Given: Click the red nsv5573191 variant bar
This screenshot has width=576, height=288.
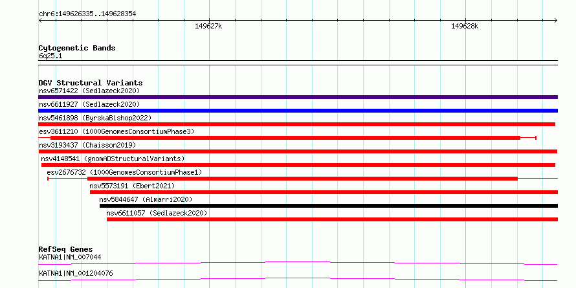Looking at the screenshot, I should 324,192.
